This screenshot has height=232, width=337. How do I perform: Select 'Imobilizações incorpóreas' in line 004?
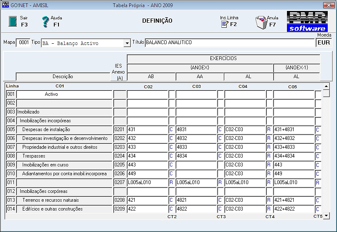[x=64, y=121]
